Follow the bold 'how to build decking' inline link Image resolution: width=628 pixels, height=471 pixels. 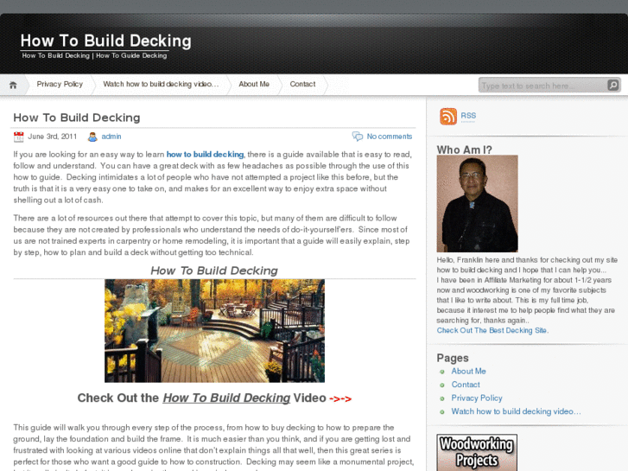point(205,155)
